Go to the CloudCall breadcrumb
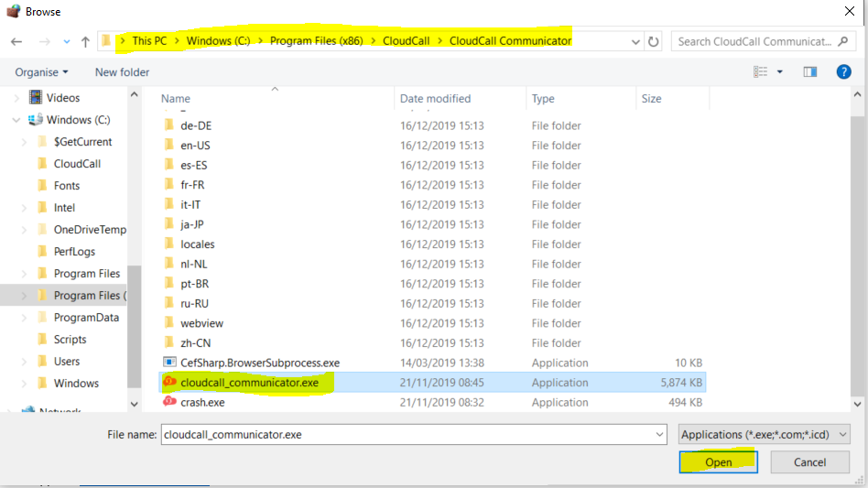The image size is (868, 488). click(x=407, y=41)
